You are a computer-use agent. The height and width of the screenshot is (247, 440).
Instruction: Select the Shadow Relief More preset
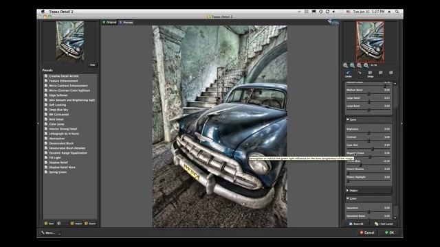(x=62, y=167)
